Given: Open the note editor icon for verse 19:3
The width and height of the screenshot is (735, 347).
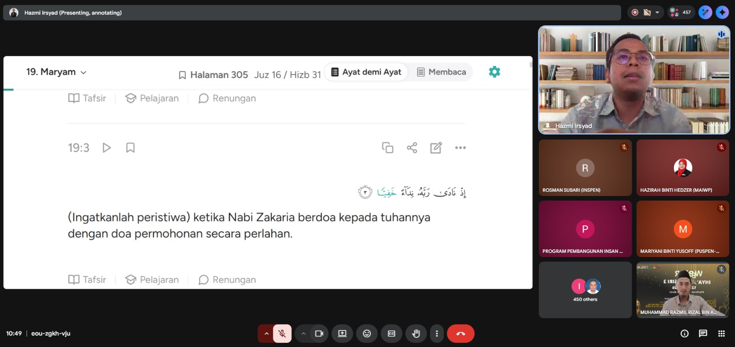Looking at the screenshot, I should click(x=436, y=148).
